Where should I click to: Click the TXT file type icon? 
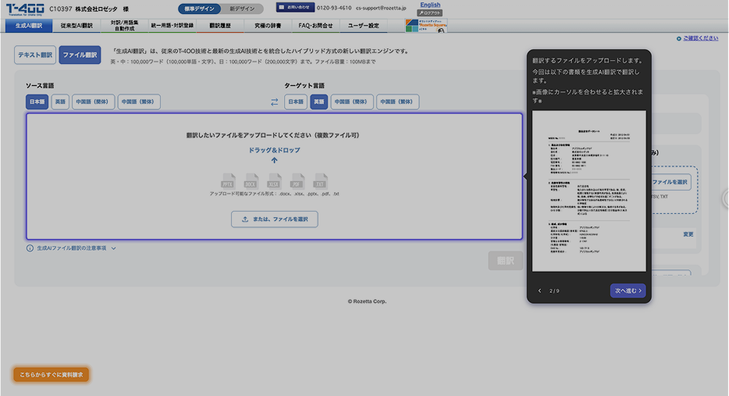[x=320, y=180]
